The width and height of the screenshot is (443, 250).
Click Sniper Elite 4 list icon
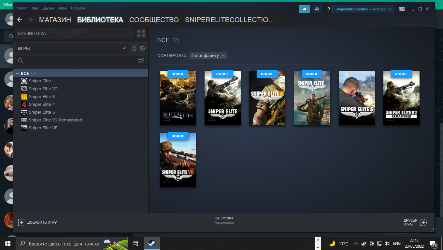(x=24, y=104)
